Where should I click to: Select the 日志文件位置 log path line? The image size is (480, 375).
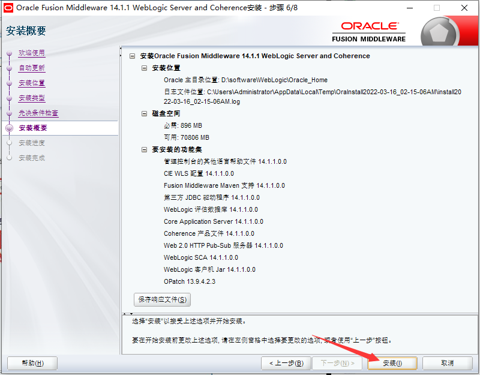click(x=312, y=97)
